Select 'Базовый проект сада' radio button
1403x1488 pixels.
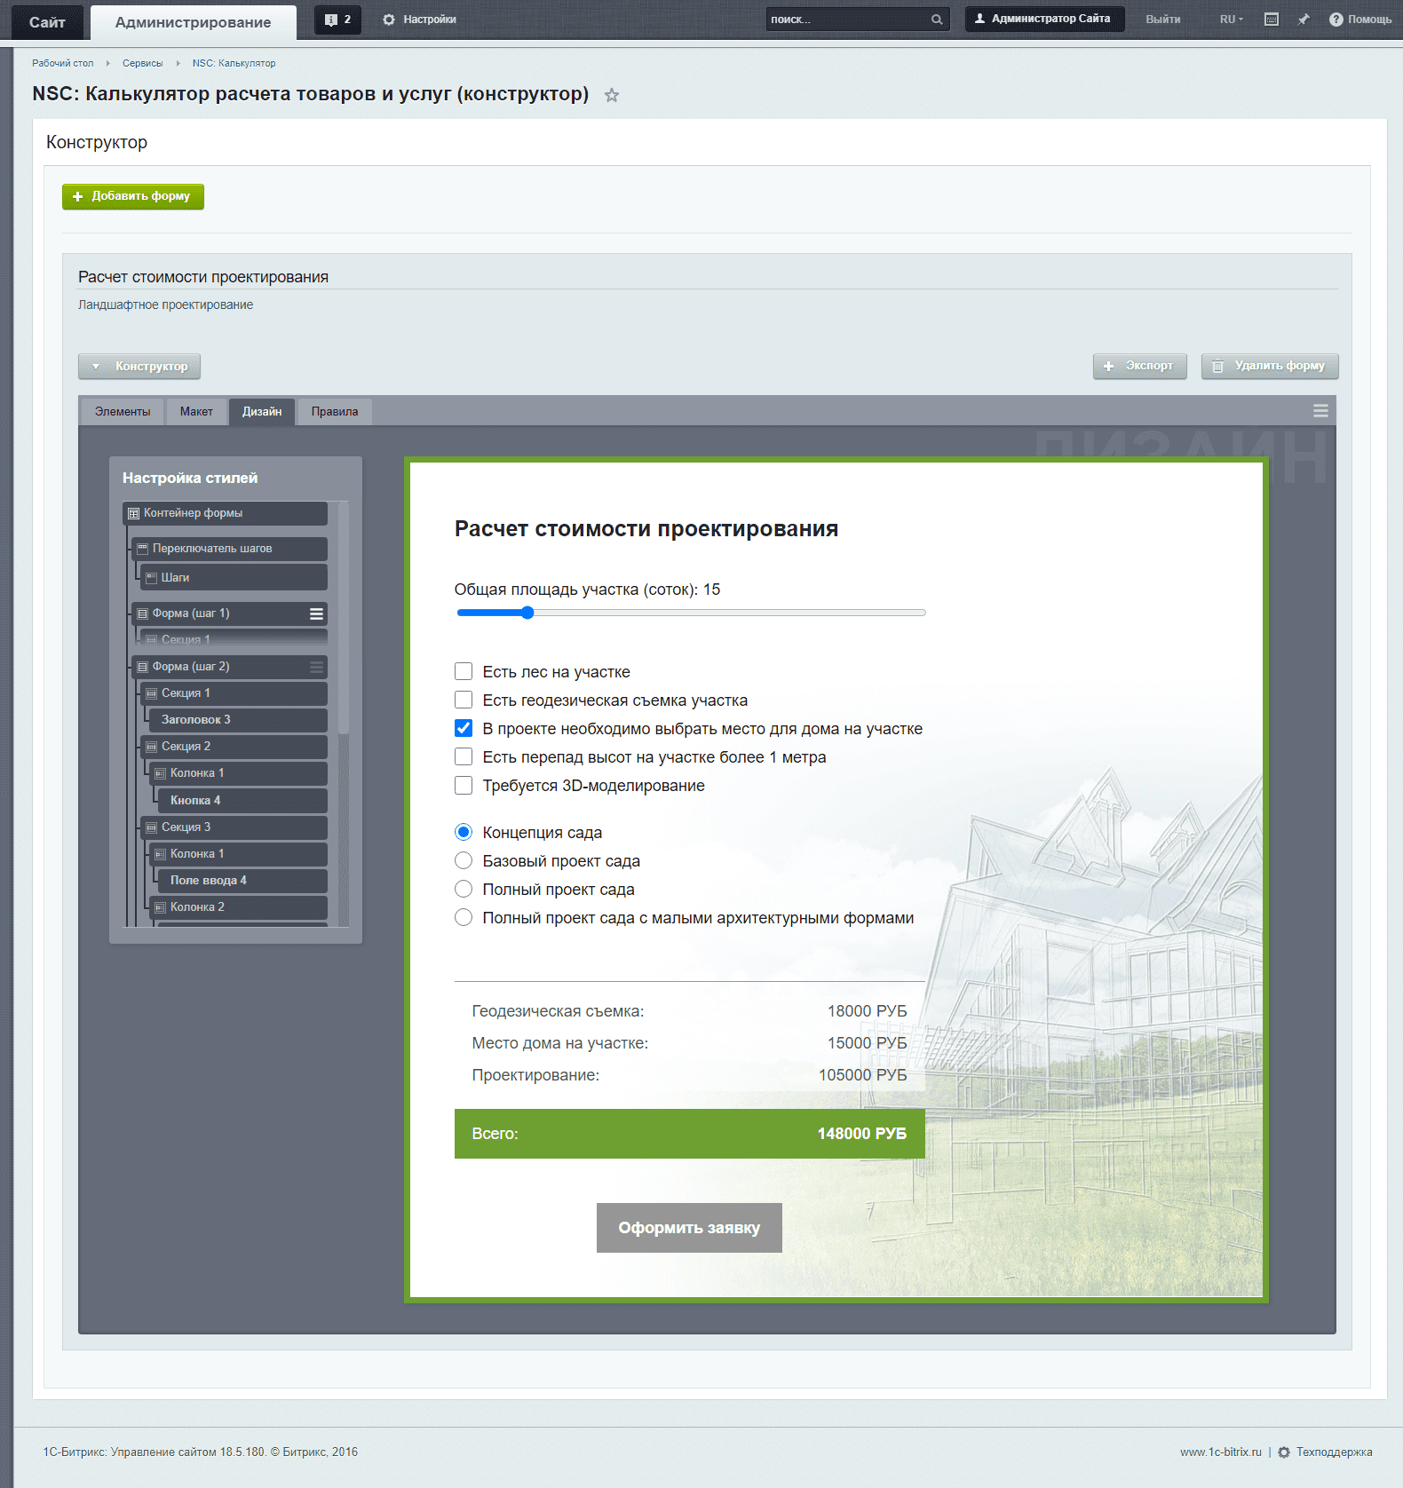click(x=464, y=861)
